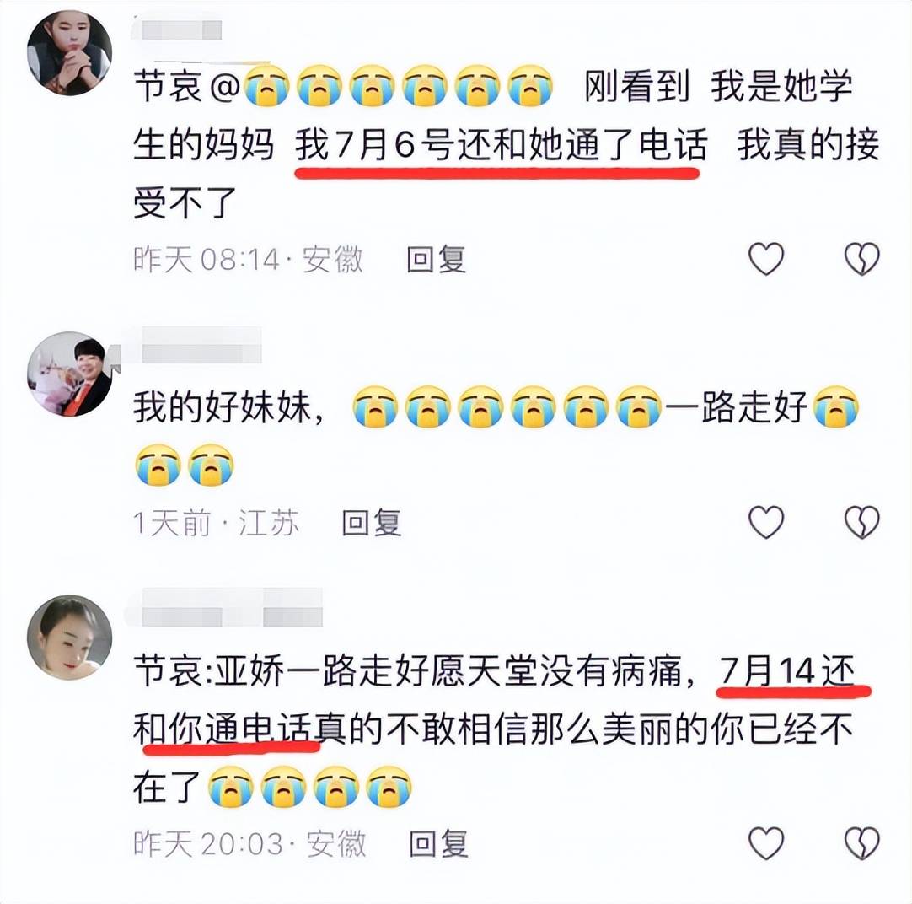Tap broken heart on the 江苏 comment
The image size is (912, 904).
[x=862, y=522]
